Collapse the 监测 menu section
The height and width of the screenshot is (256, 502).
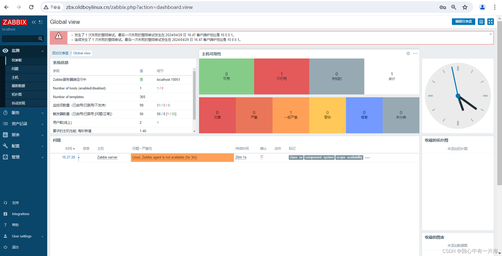coord(42,51)
